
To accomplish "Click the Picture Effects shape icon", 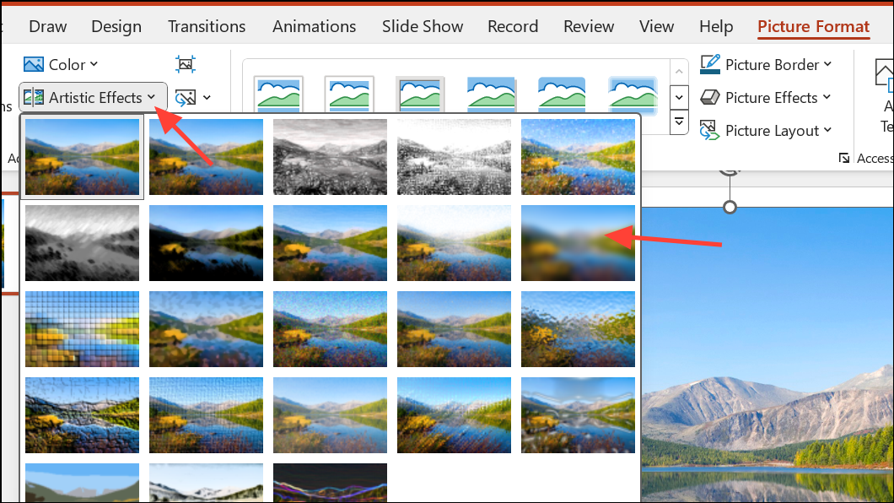I will [x=710, y=98].
